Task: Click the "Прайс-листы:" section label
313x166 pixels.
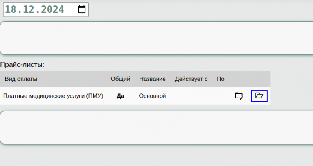Action: tap(22, 64)
